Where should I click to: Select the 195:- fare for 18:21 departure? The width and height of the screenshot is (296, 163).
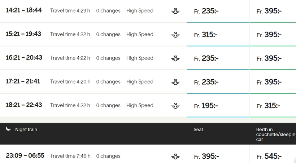(x=218, y=105)
